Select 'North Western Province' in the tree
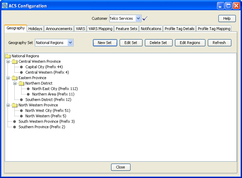The width and height of the screenshot is (242, 178). [x=38, y=105]
